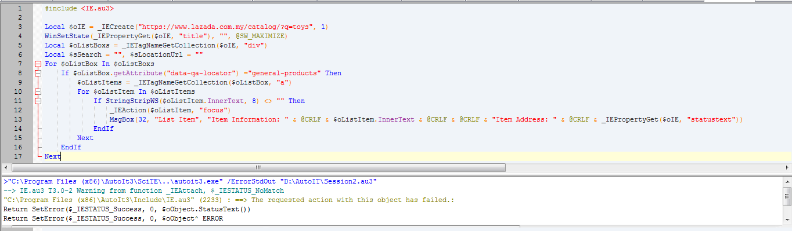Click line number 17 in the margin

[19, 156]
